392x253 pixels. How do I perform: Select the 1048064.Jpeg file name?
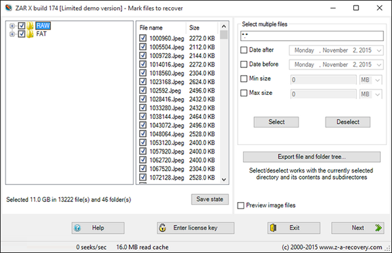point(167,134)
